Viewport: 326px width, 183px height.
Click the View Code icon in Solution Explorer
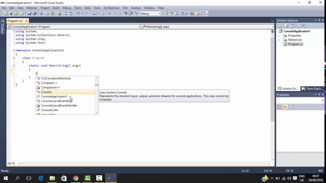[299, 26]
